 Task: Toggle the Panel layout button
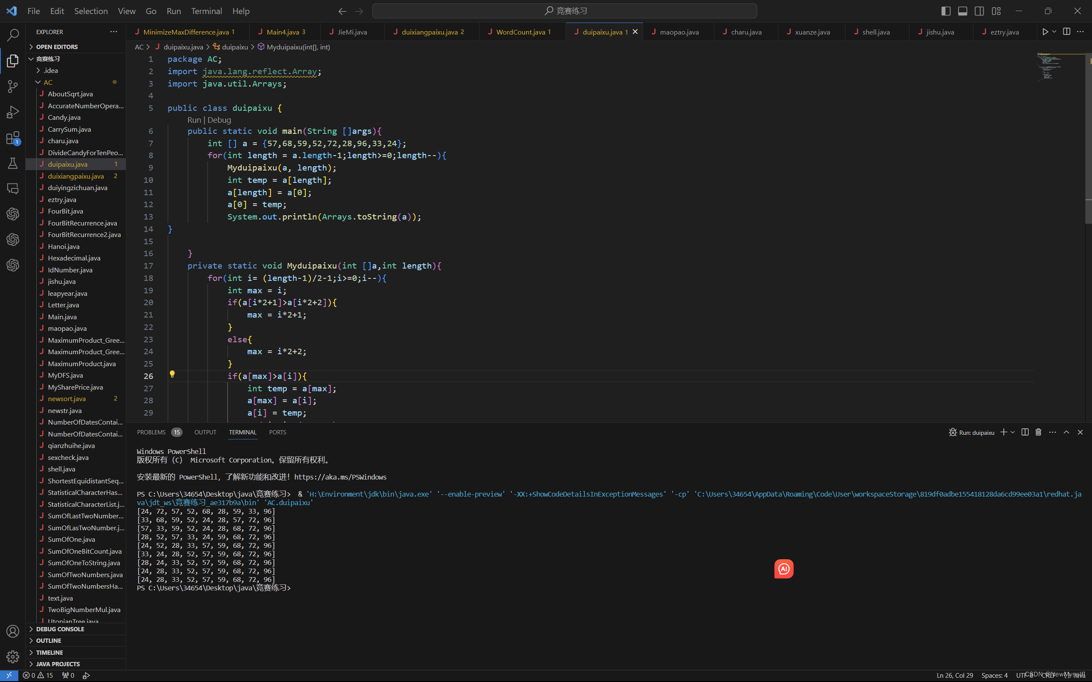962,11
